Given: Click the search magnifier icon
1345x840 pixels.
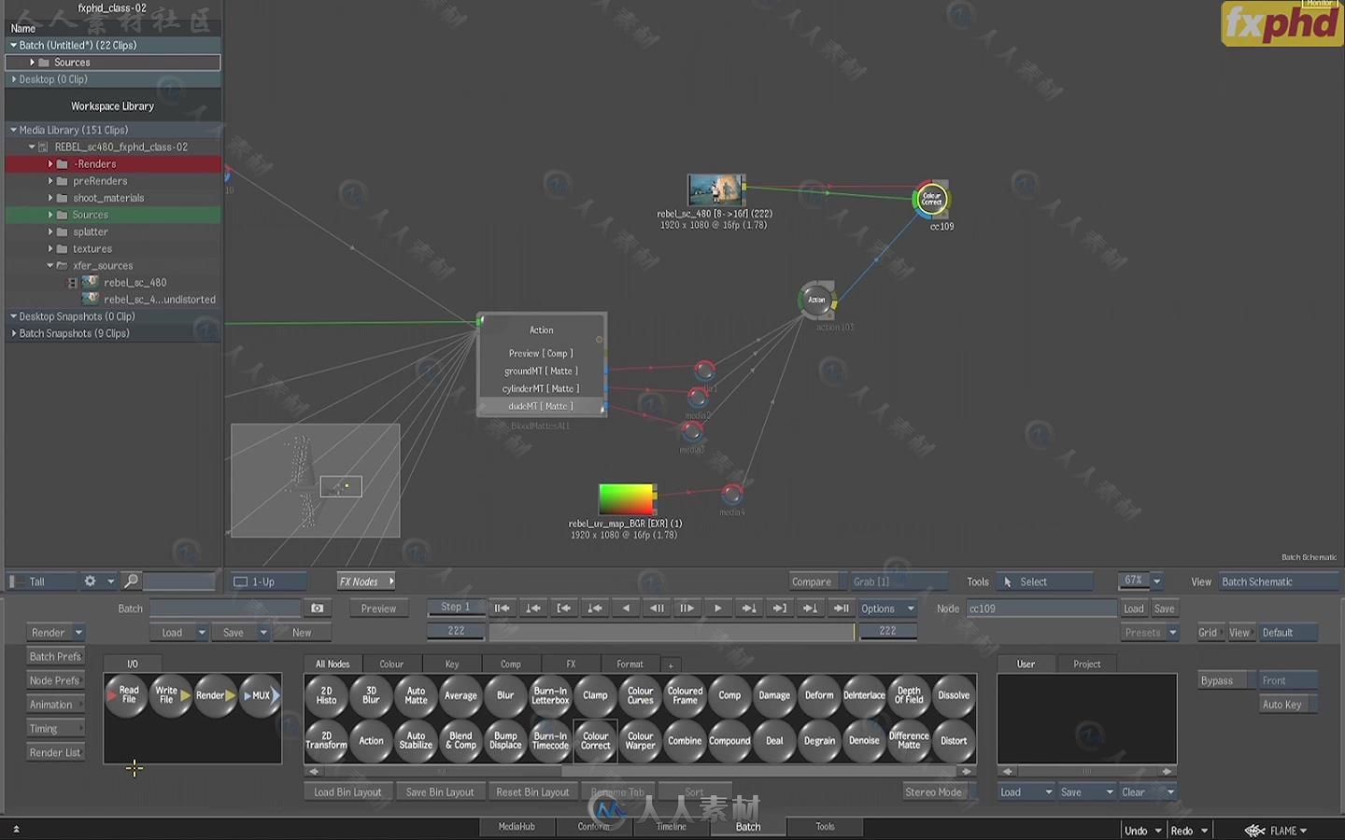Looking at the screenshot, I should point(132,581).
